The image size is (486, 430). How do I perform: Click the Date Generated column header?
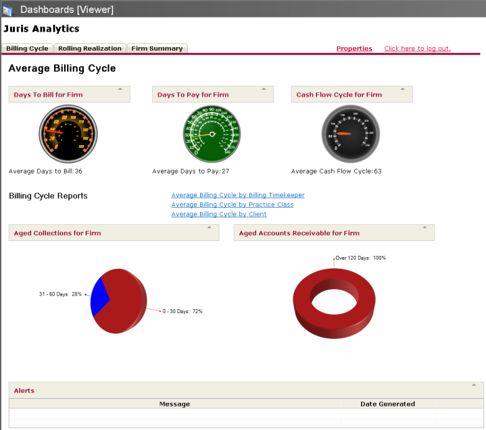click(x=387, y=404)
